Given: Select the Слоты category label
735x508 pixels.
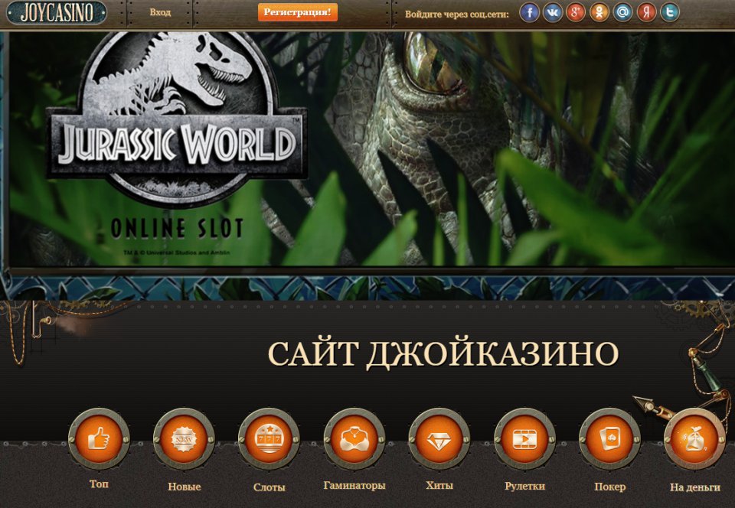Looking at the screenshot, I should click(269, 487).
